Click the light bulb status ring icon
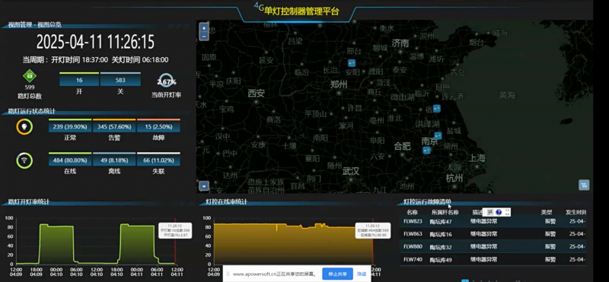 click(x=24, y=127)
